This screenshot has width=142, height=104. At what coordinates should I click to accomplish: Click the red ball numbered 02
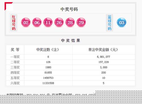tap(26, 22)
